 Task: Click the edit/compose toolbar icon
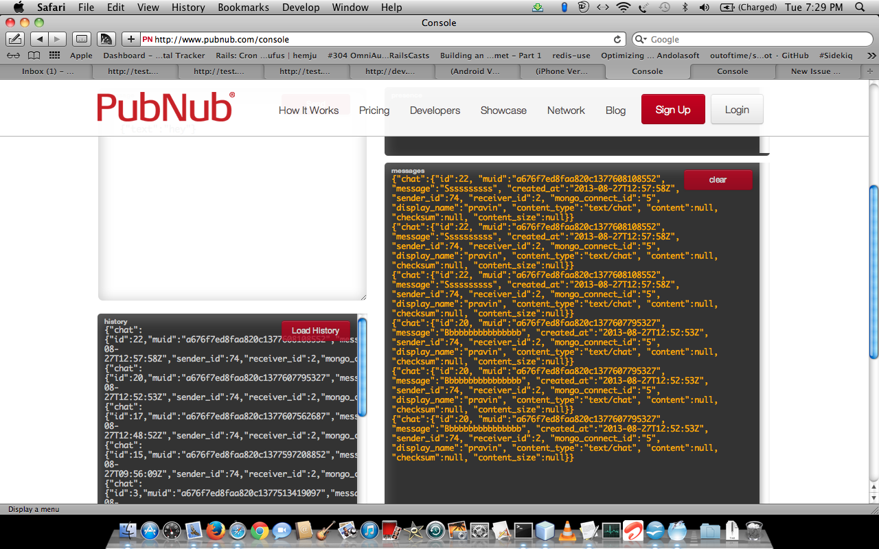(14, 39)
